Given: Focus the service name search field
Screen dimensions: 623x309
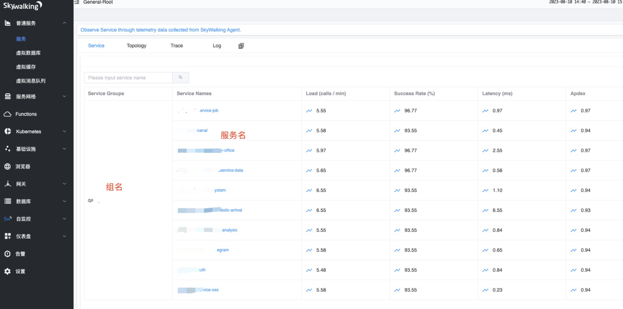Looking at the screenshot, I should pyautogui.click(x=128, y=78).
